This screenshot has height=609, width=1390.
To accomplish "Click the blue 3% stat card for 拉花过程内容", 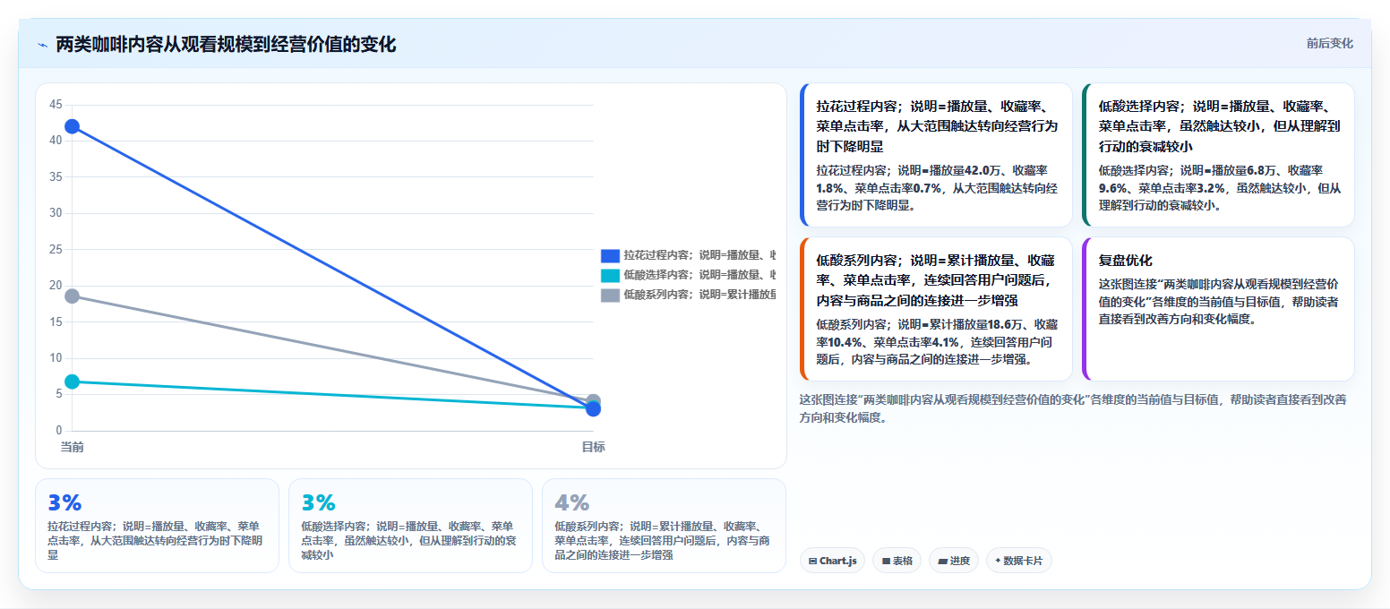I will 157,526.
